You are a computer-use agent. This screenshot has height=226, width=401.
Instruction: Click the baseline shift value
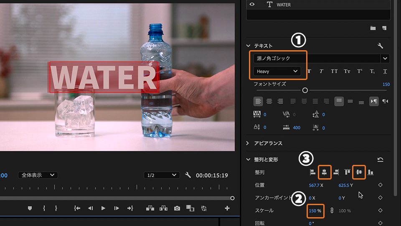tap(265, 127)
